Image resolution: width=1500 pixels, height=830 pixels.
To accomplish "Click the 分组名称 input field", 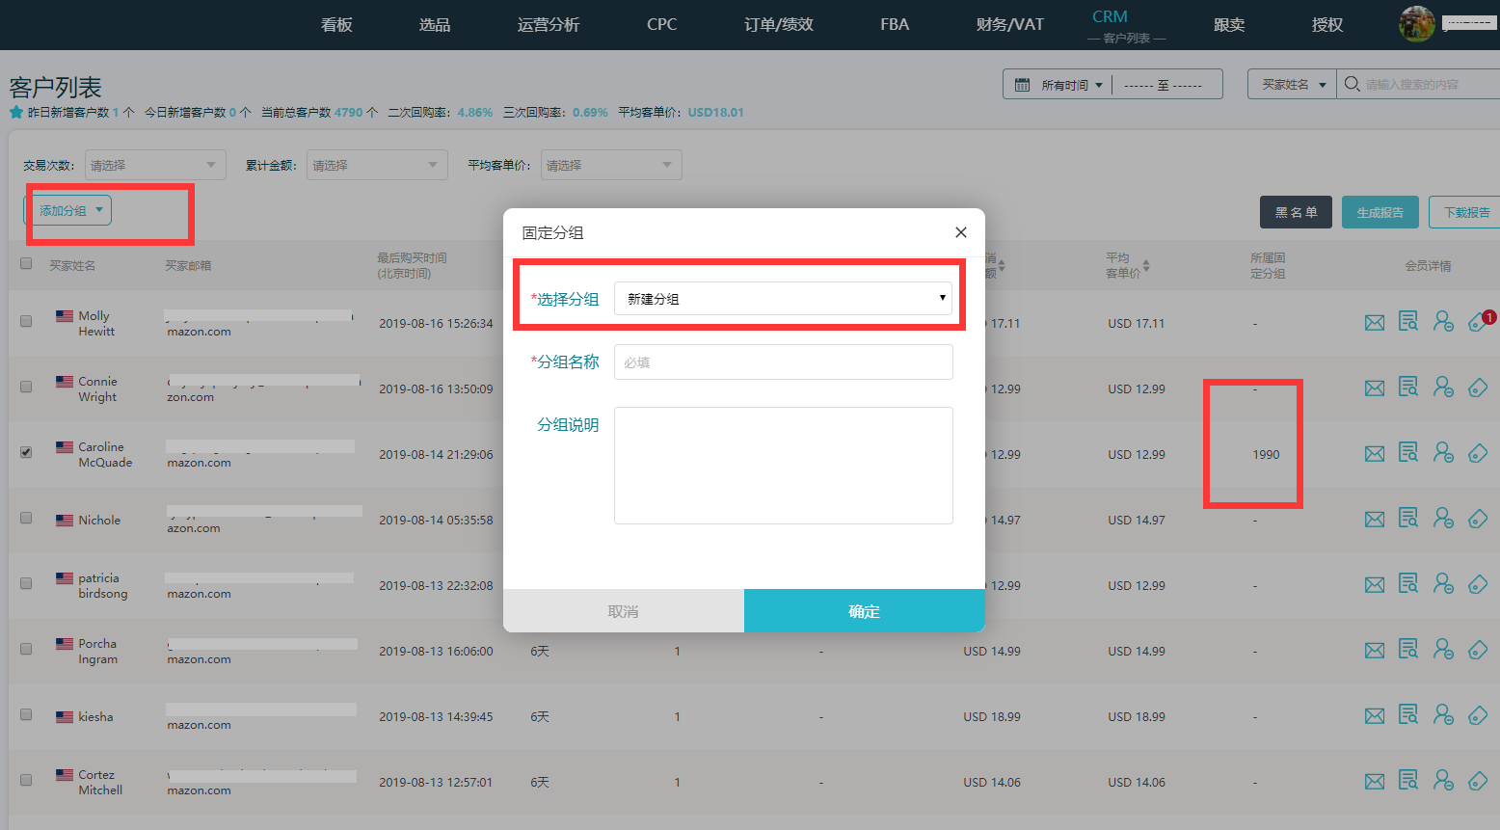I will tap(783, 361).
